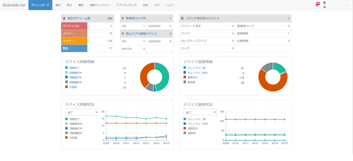Open the 発生中アラーム数 link
The width and height of the screenshot is (353, 161).
tap(79, 18)
